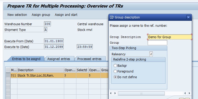Click the time field 23:59:59

pos(85,47)
